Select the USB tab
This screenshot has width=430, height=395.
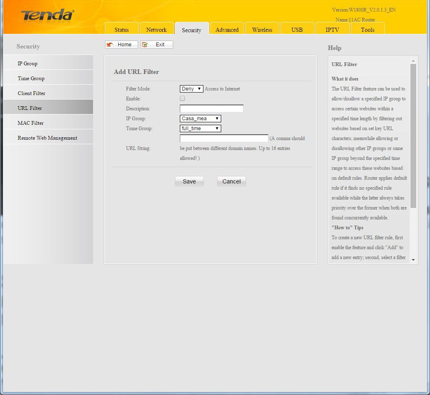(x=297, y=30)
